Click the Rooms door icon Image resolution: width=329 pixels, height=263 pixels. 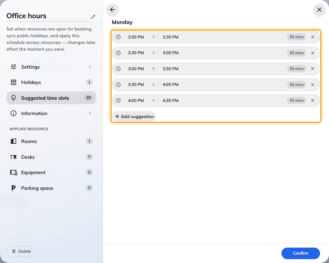click(x=13, y=141)
